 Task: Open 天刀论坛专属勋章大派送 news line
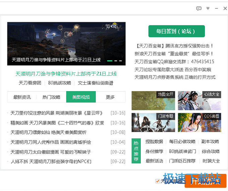(x=173, y=69)
